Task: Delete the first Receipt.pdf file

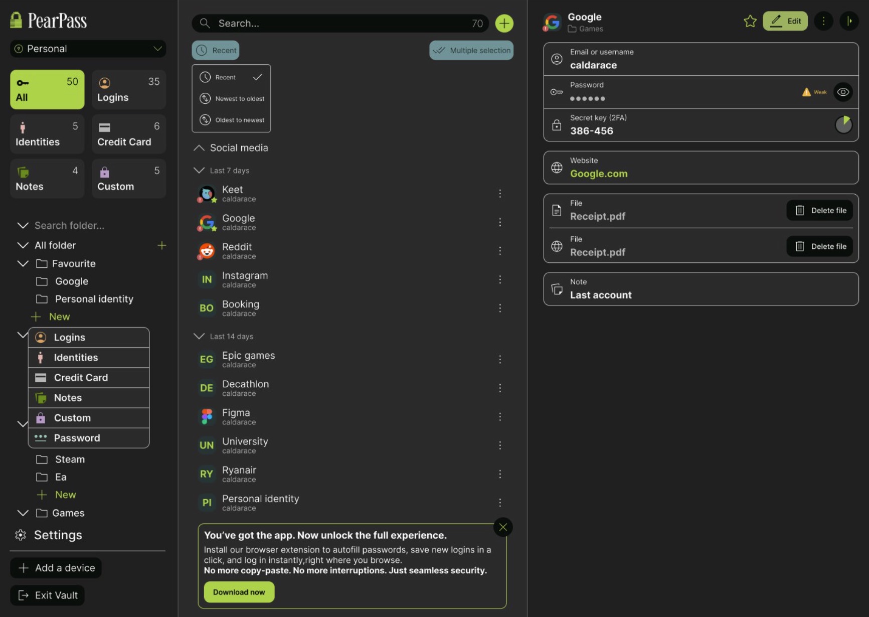Action: [x=819, y=210]
